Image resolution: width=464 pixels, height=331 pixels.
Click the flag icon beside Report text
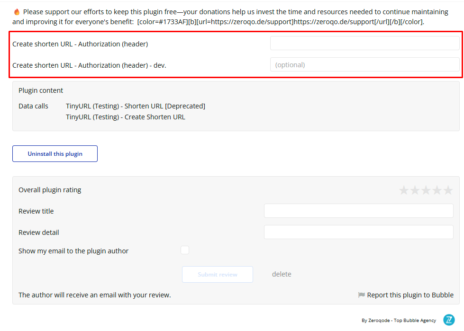362,295
